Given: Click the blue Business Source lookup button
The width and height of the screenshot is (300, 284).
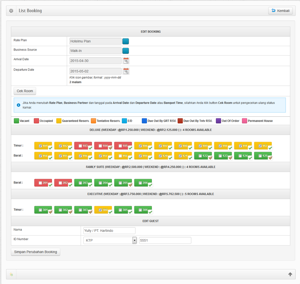Looking at the screenshot, I should pyautogui.click(x=126, y=51).
